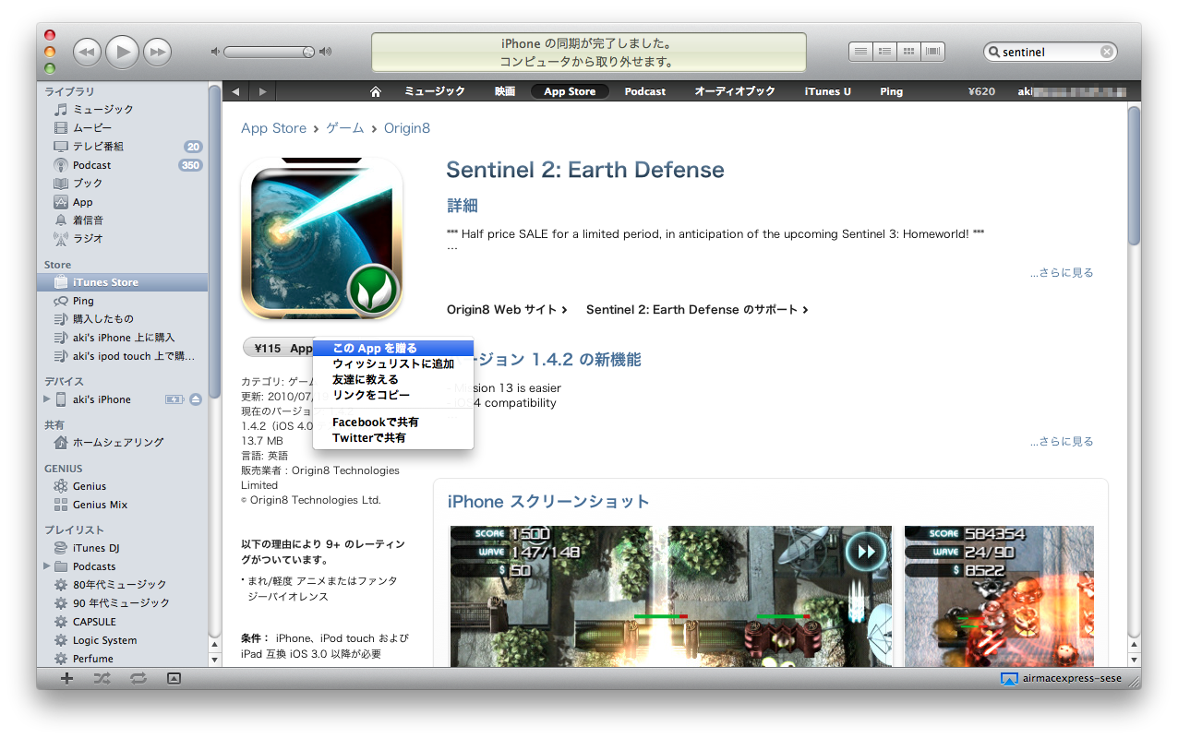
Task: Show or hide the artwork viewer
Action: pos(174,678)
